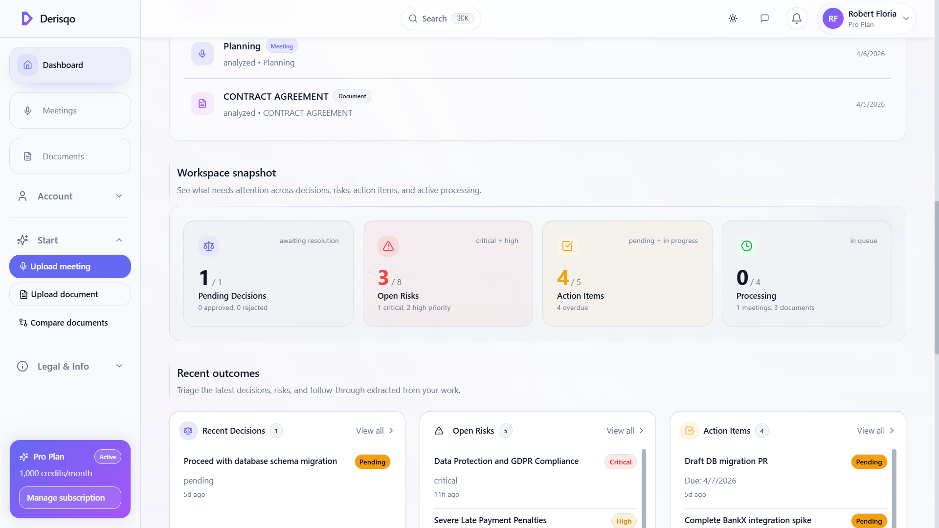Click the Upload meeting button
Image resolution: width=939 pixels, height=528 pixels.
tap(70, 266)
